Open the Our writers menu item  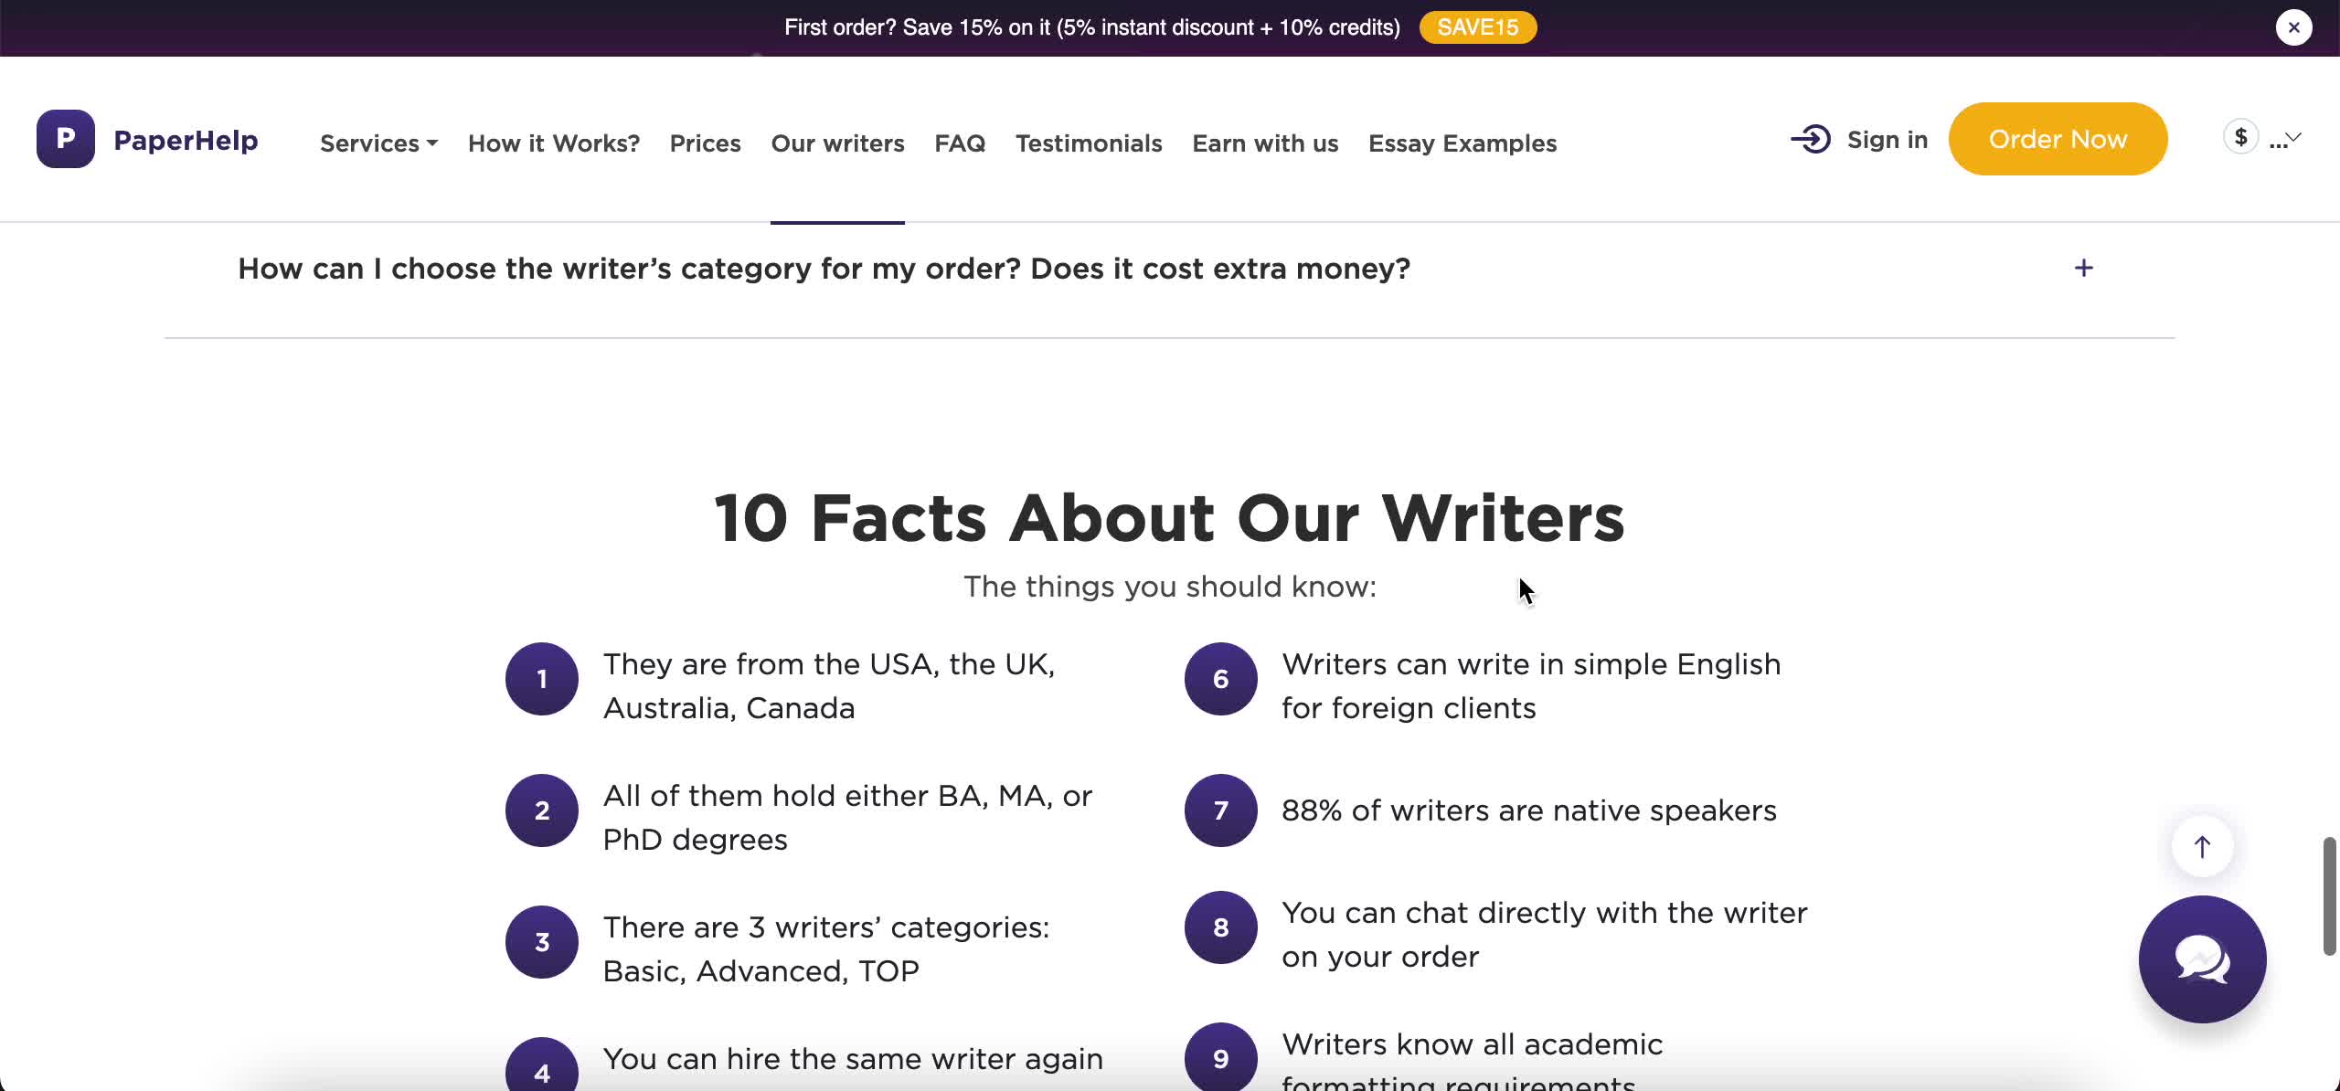pyautogui.click(x=837, y=143)
